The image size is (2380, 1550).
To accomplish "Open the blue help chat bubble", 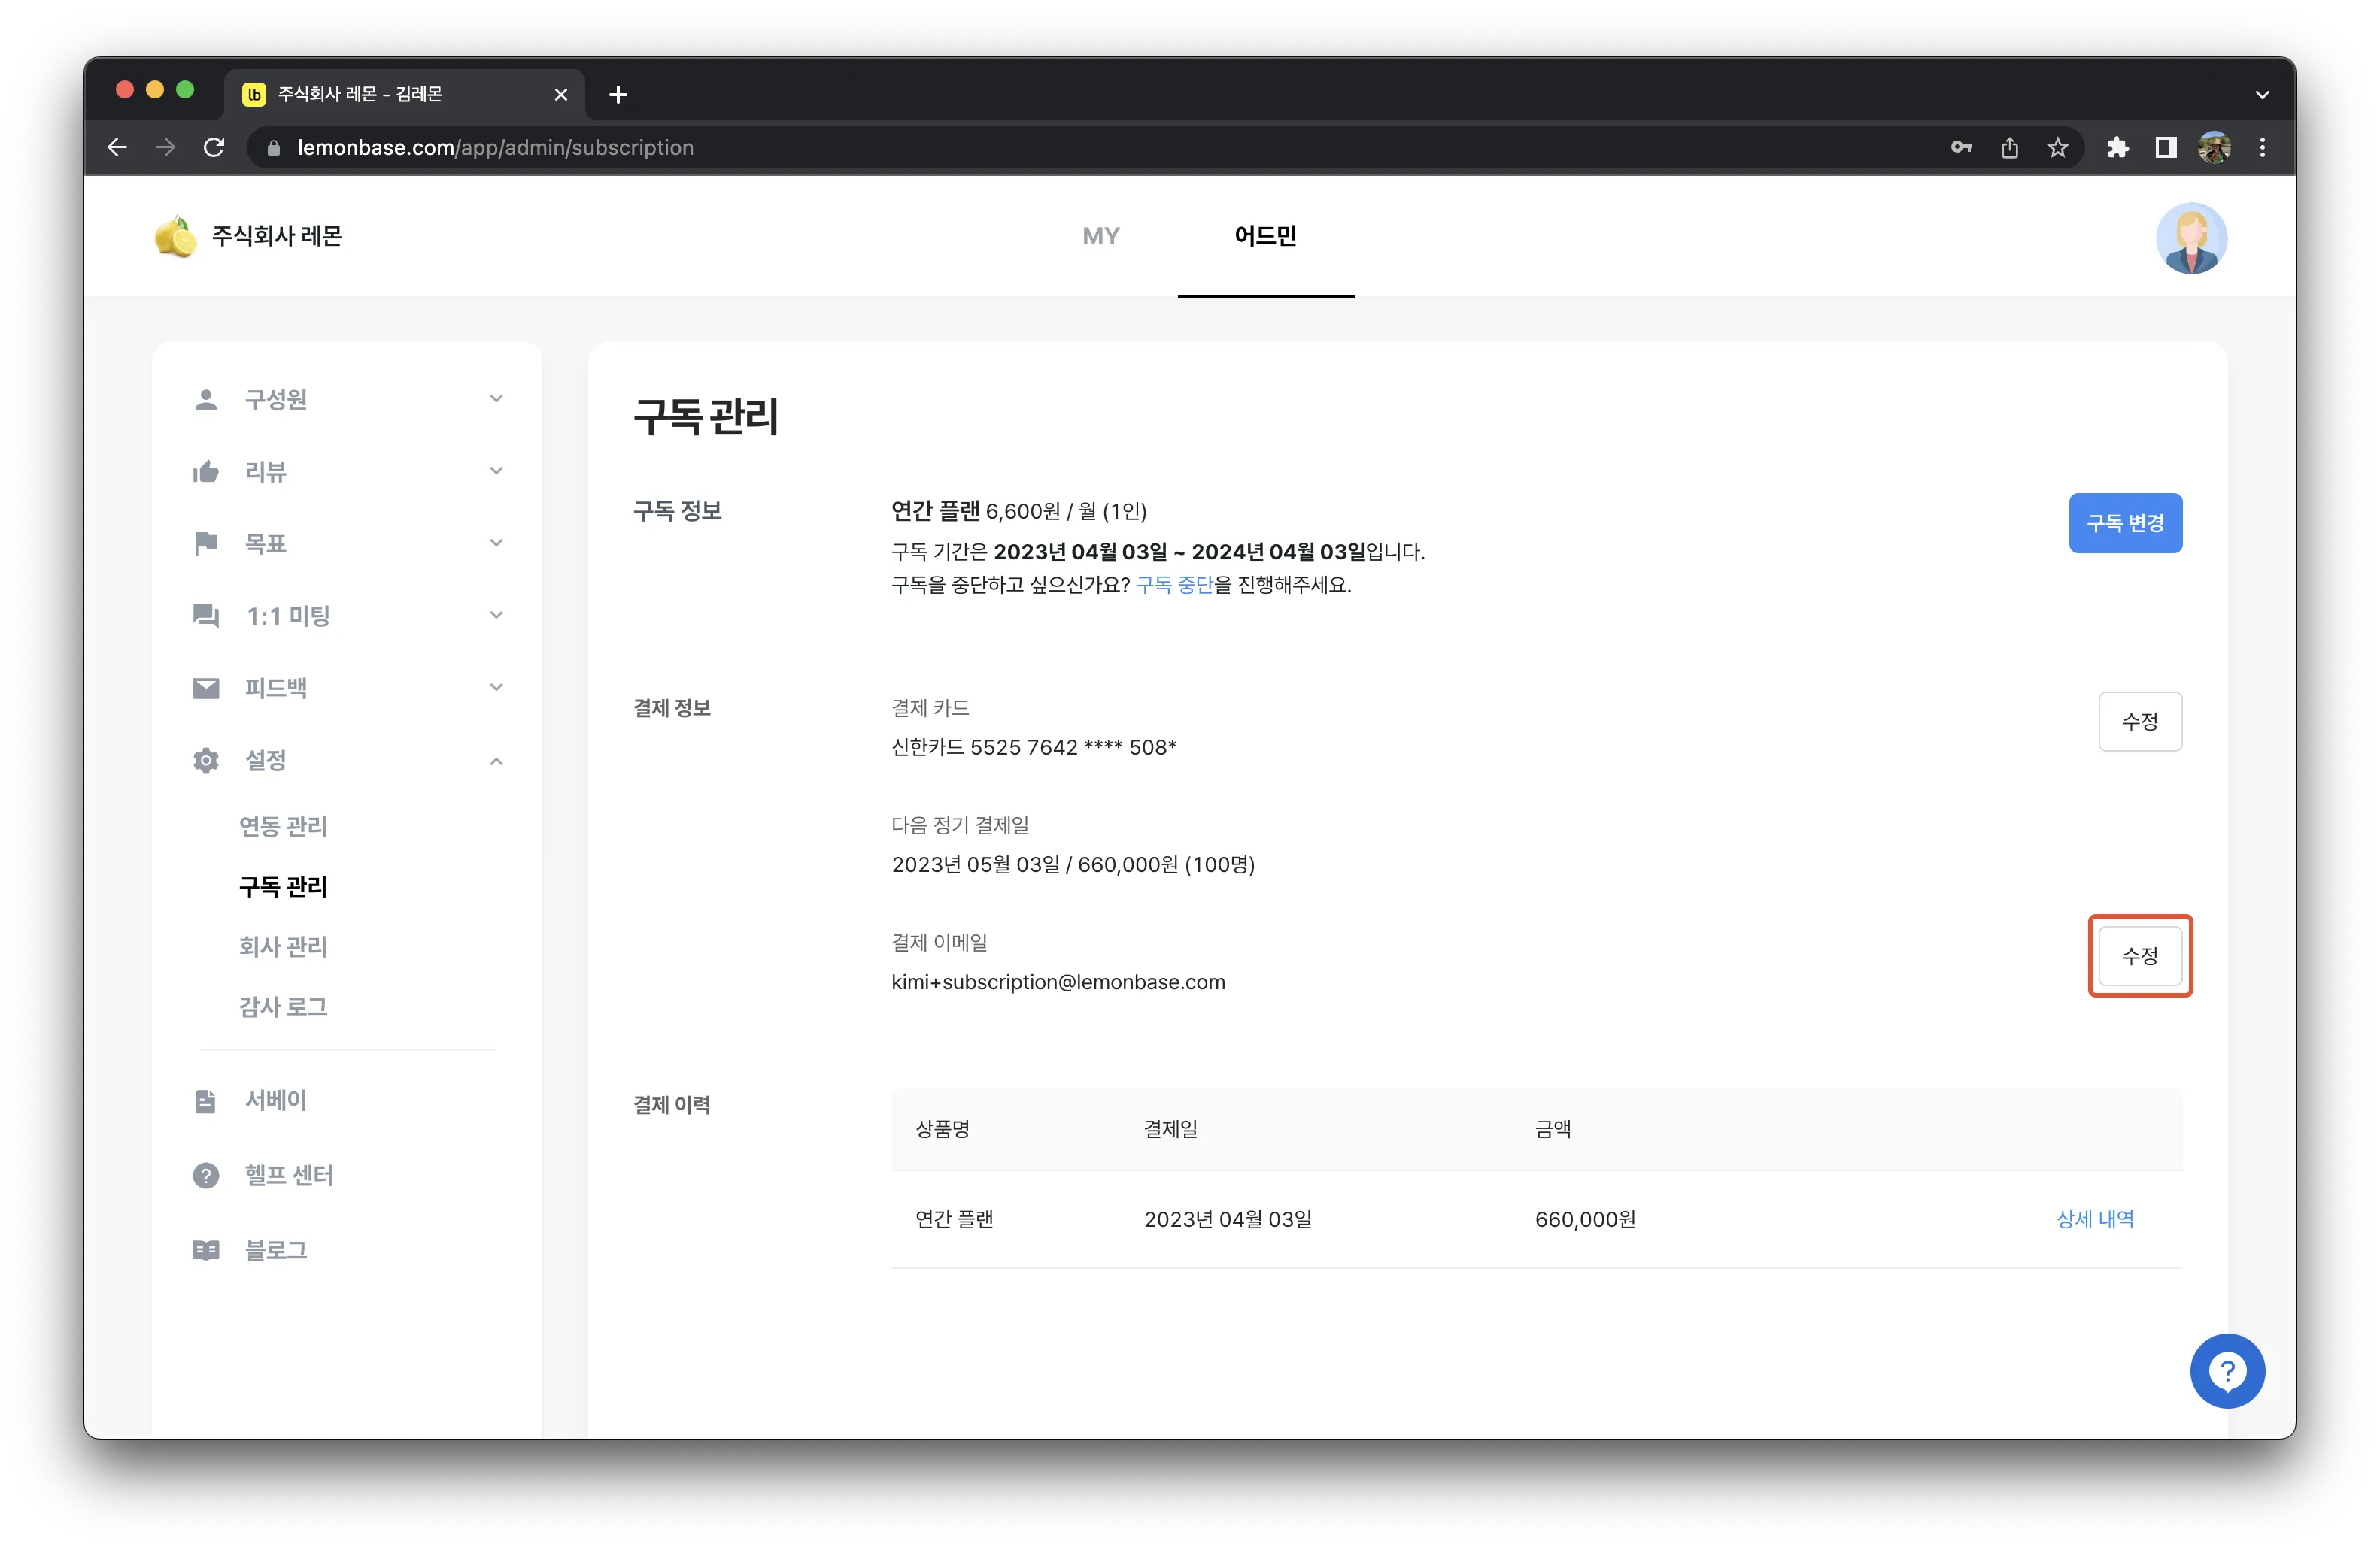I will 2226,1370.
